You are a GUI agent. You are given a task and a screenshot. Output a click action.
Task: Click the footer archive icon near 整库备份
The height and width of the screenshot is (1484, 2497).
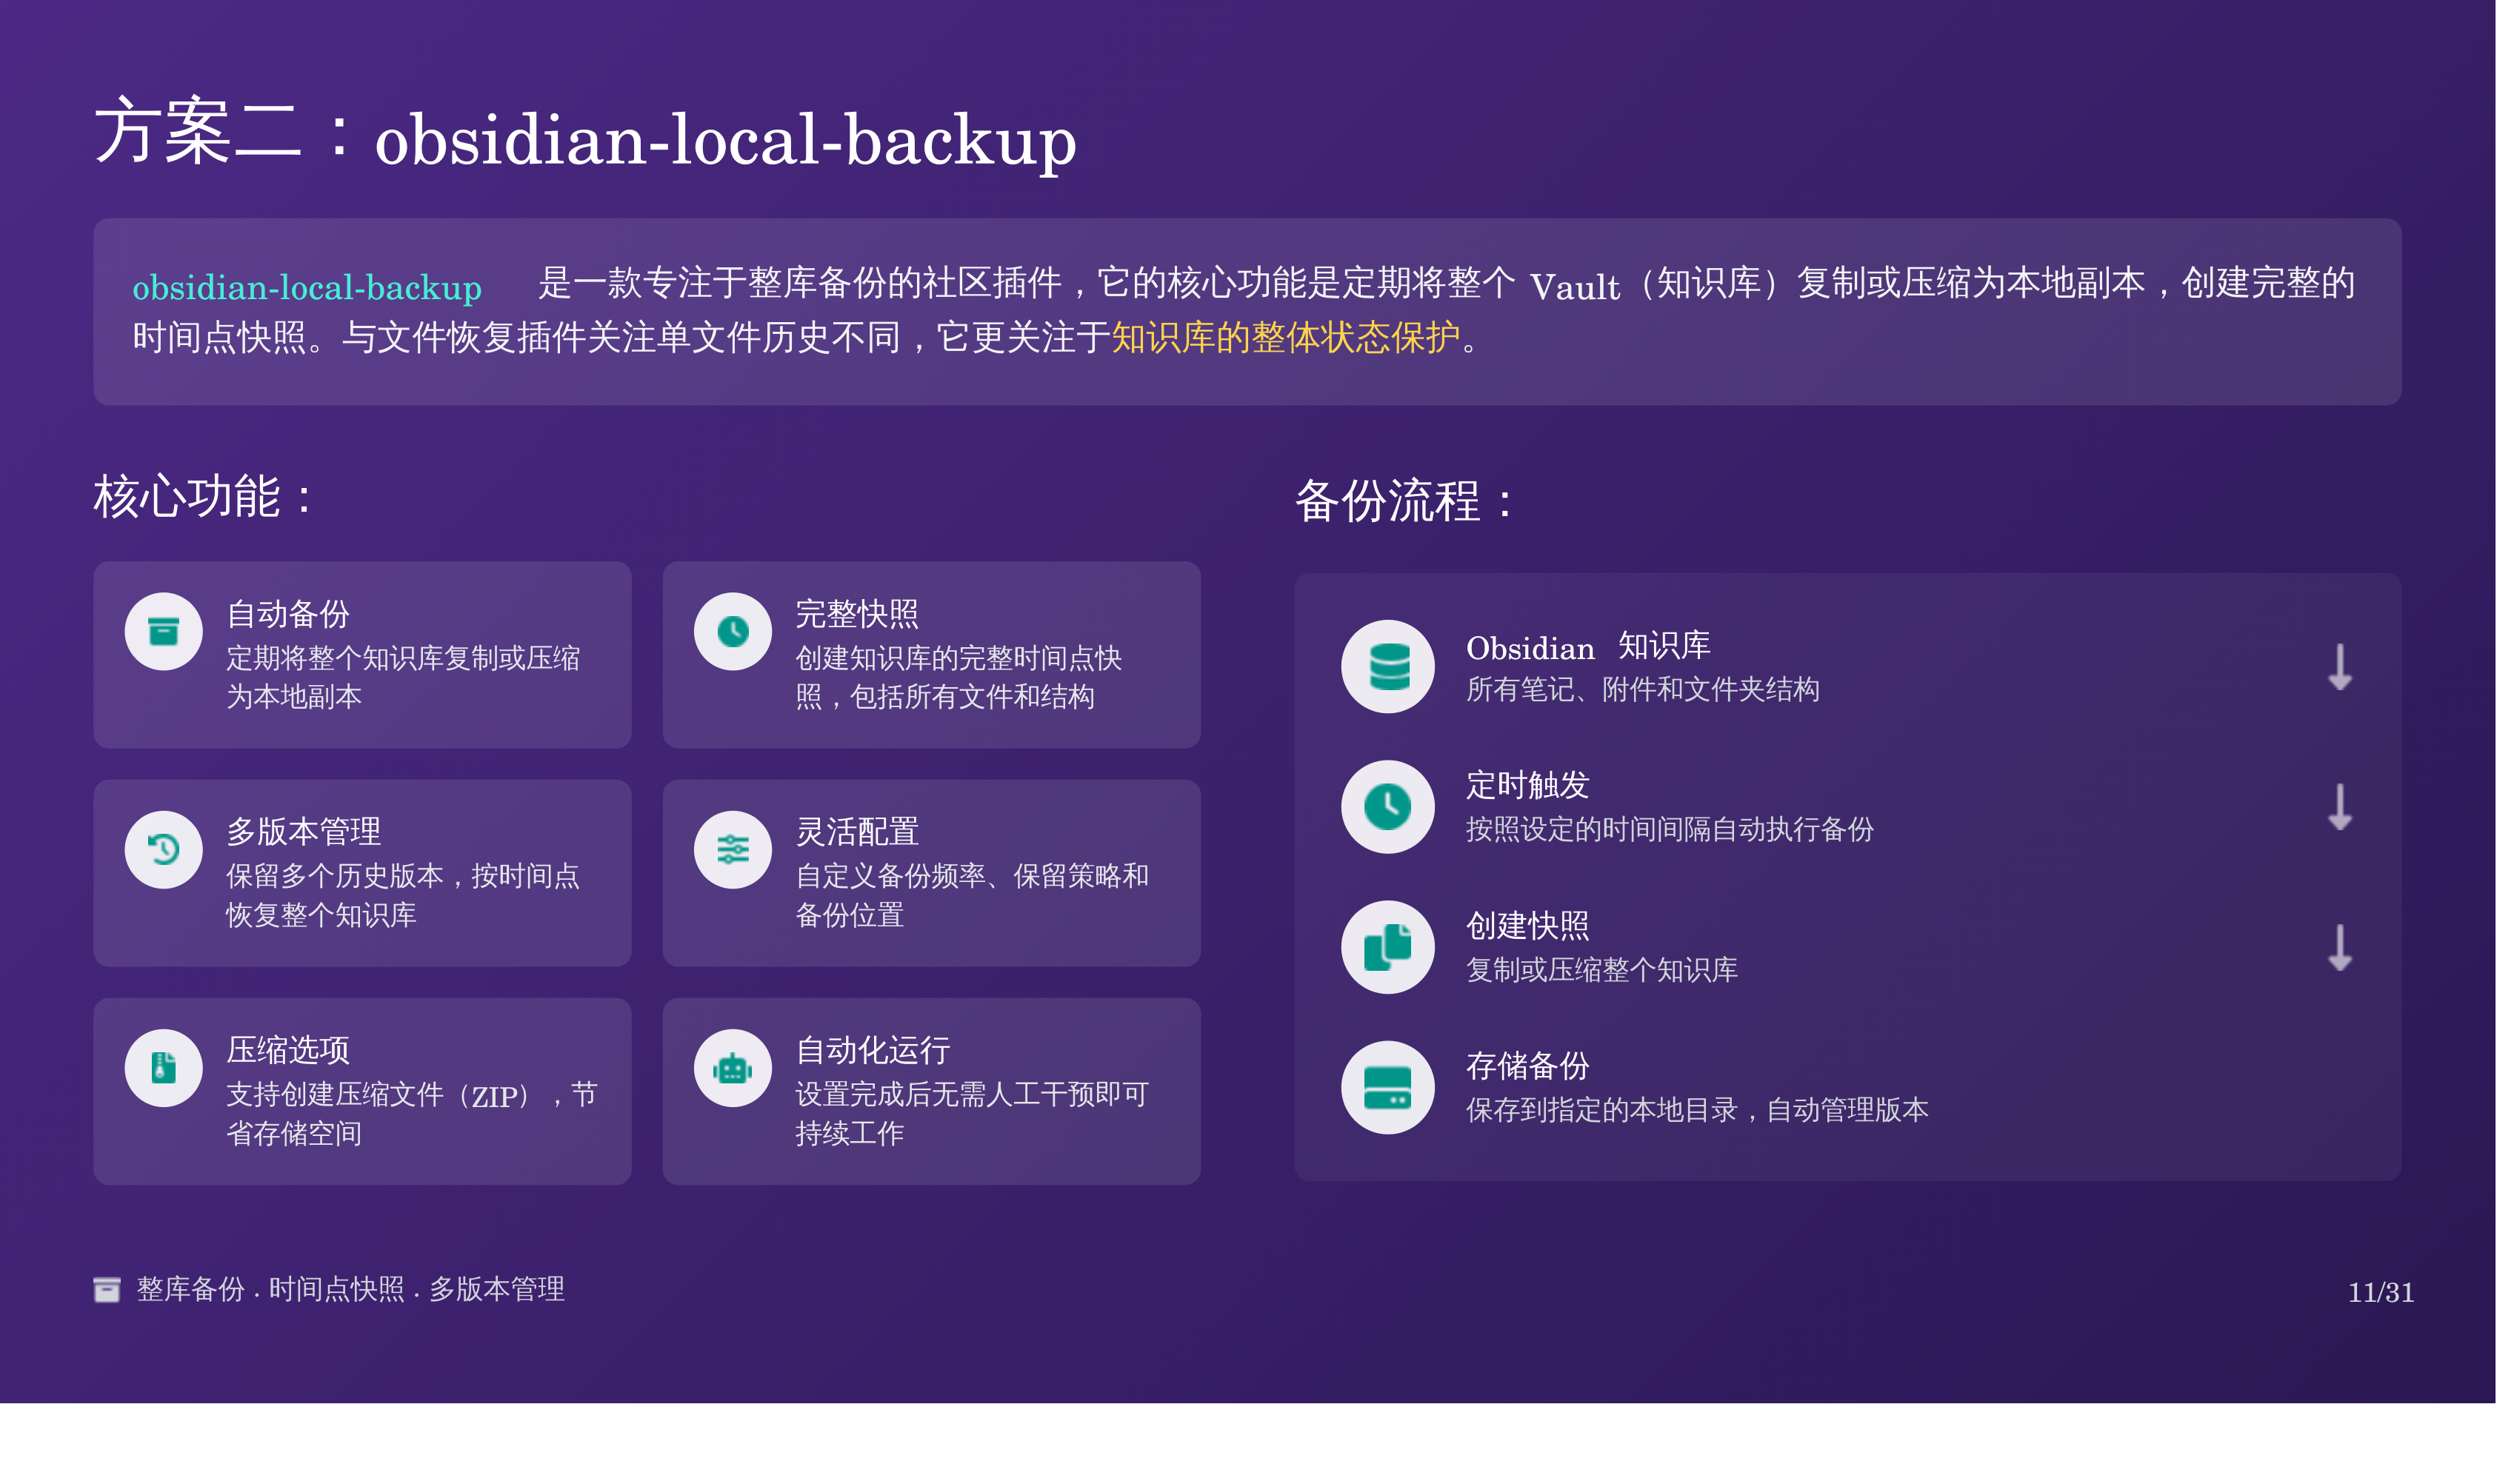coord(107,1290)
